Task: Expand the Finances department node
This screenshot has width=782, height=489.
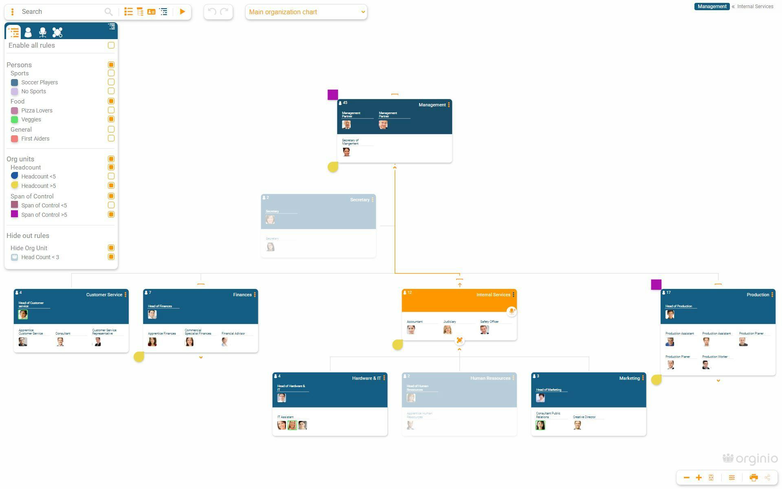Action: [x=200, y=358]
